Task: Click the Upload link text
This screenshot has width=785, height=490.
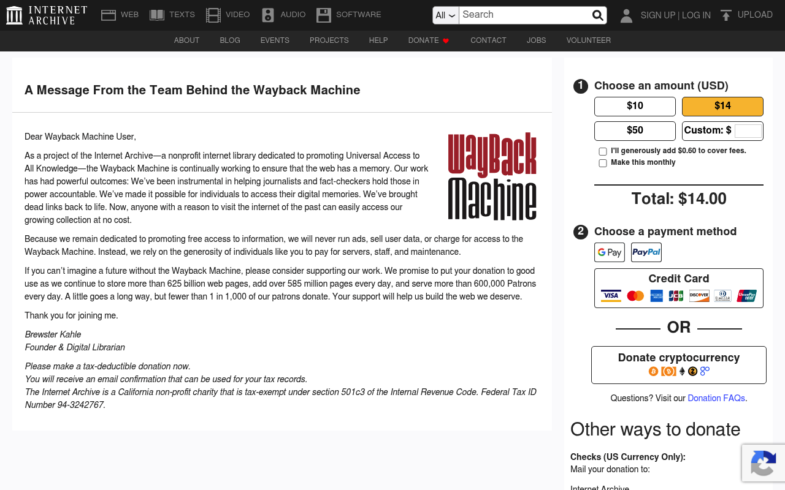Action: [x=755, y=15]
